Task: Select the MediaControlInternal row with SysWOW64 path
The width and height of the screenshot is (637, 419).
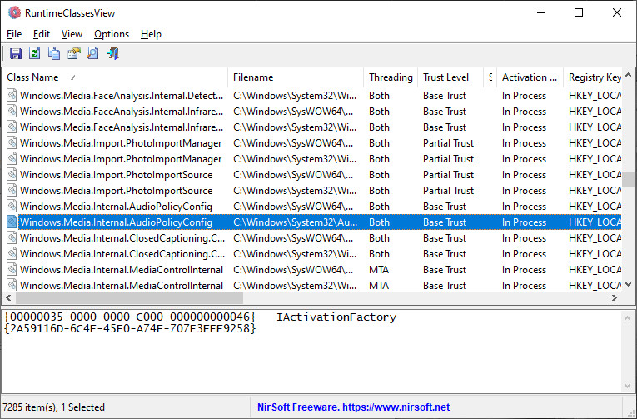Action: tap(312, 270)
